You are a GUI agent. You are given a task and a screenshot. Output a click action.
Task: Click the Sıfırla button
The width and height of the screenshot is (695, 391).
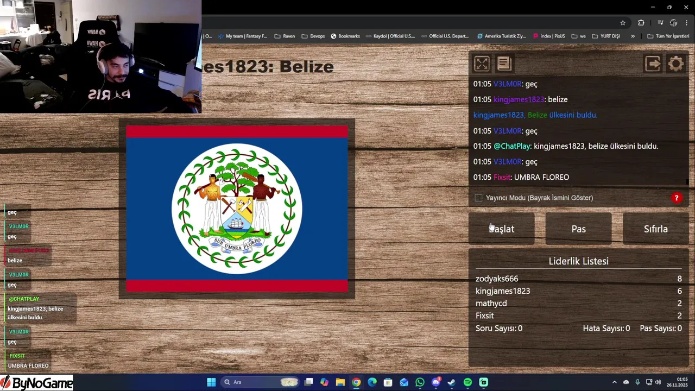coord(655,229)
